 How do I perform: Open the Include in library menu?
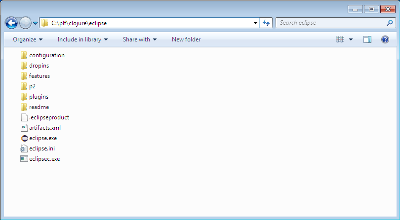tap(82, 39)
